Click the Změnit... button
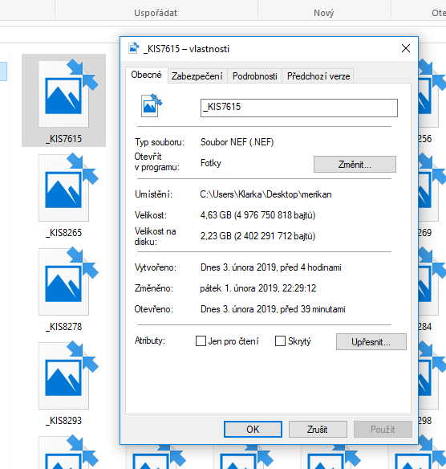Viewport: 446px width, 469px height. coord(355,164)
